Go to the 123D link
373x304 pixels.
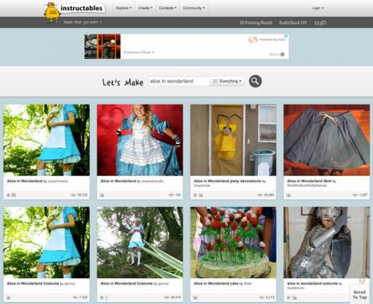point(319,22)
